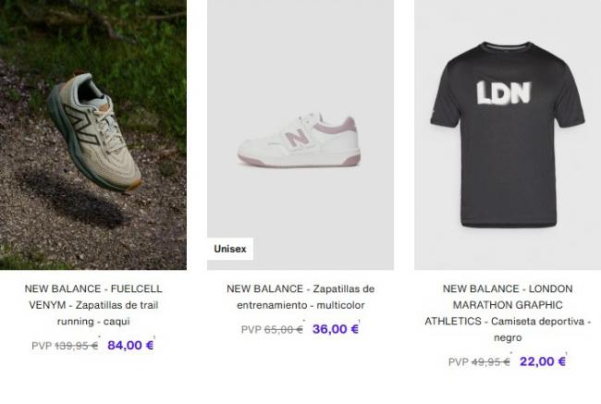The height and width of the screenshot is (404, 601).
Task: Click the 84,00 € sale price
Action: 130,345
